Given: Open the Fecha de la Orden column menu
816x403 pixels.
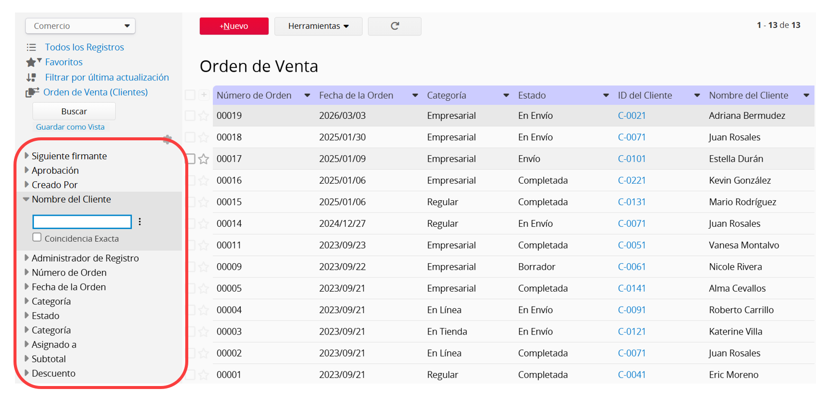Looking at the screenshot, I should tap(414, 95).
